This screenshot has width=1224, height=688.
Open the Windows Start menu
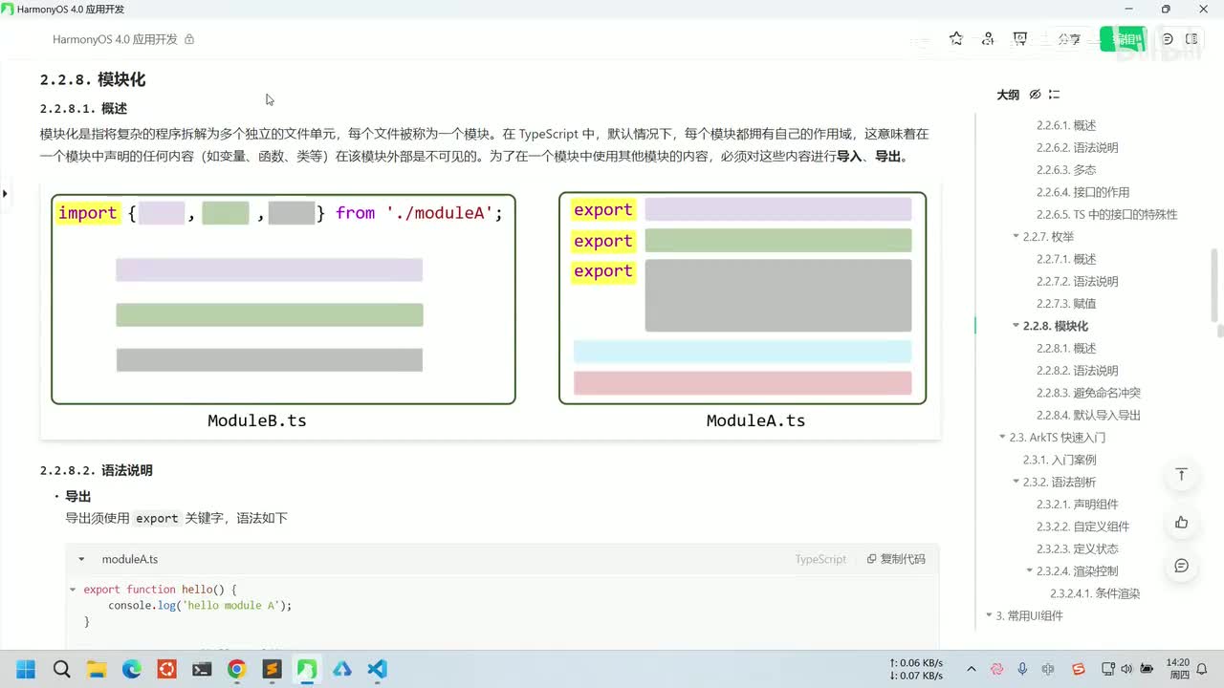(x=26, y=669)
